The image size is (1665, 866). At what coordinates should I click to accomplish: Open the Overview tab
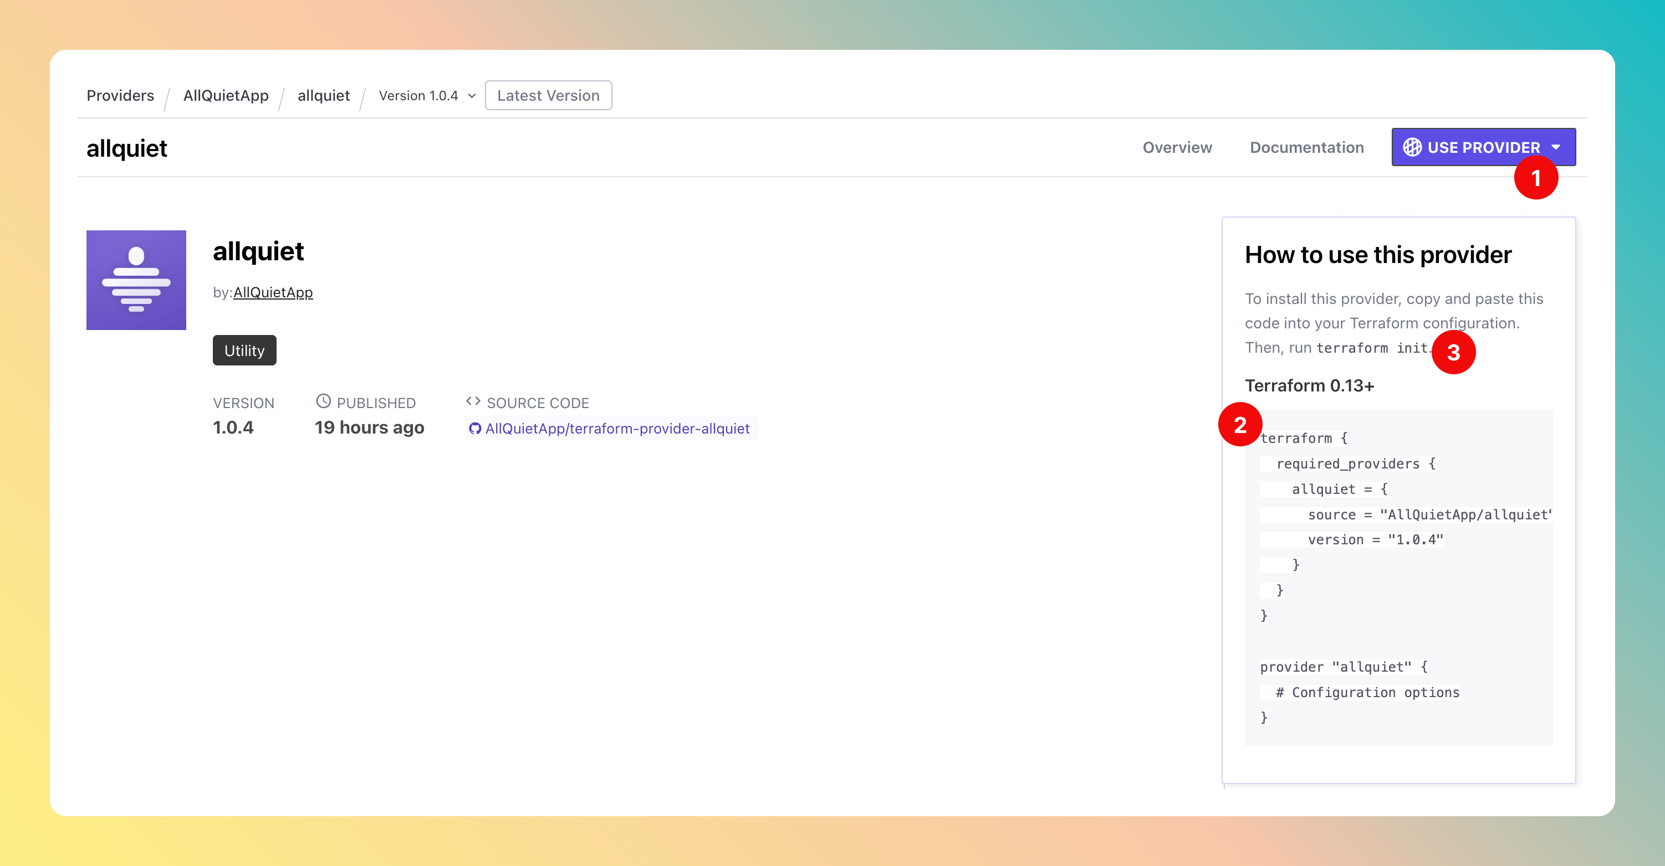point(1176,147)
